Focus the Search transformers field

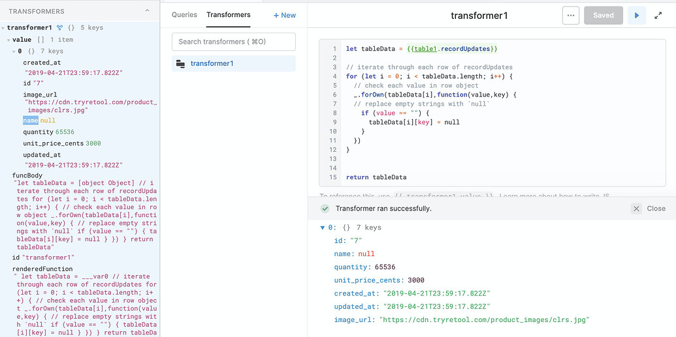tap(234, 42)
